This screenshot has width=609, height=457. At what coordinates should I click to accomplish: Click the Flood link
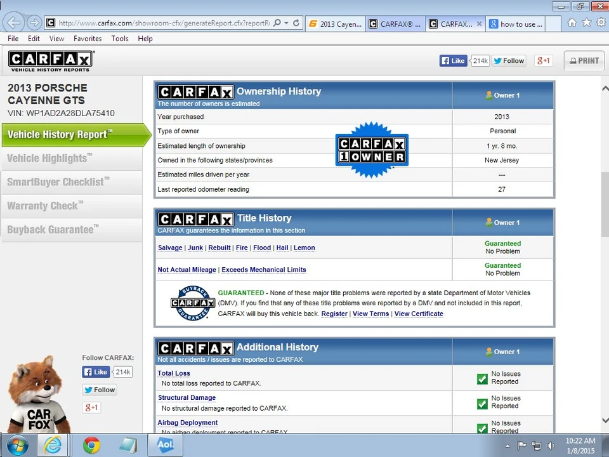pos(262,248)
